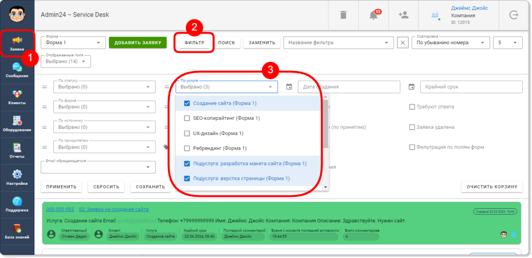Go to Отчеты in the sidebar
532x258 pixels.
point(17,151)
